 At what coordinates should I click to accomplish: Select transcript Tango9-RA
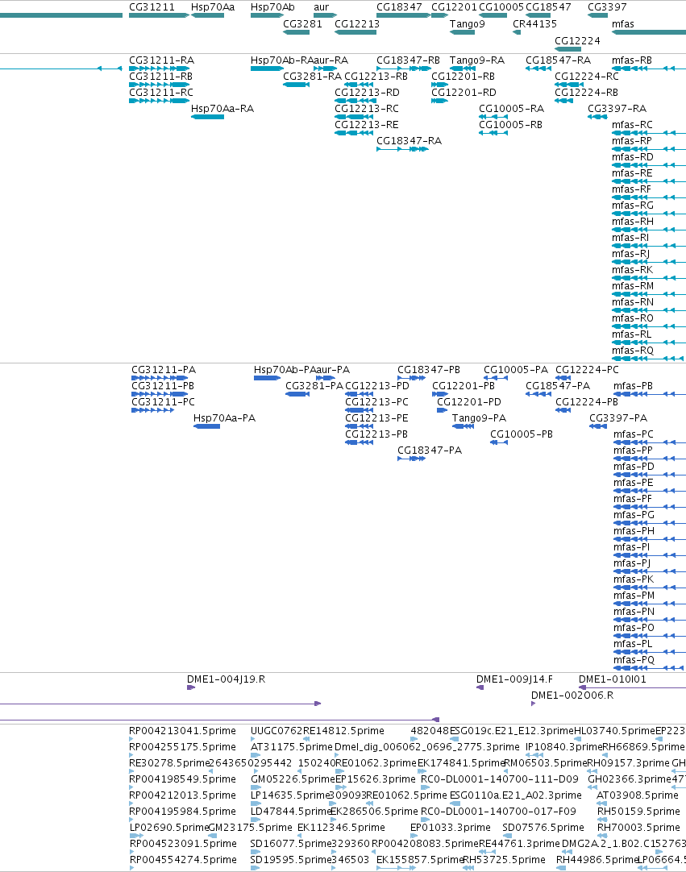pos(476,60)
